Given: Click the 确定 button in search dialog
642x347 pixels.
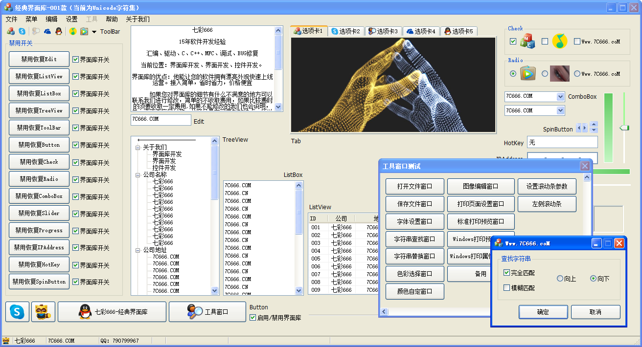Looking at the screenshot, I should (x=543, y=312).
